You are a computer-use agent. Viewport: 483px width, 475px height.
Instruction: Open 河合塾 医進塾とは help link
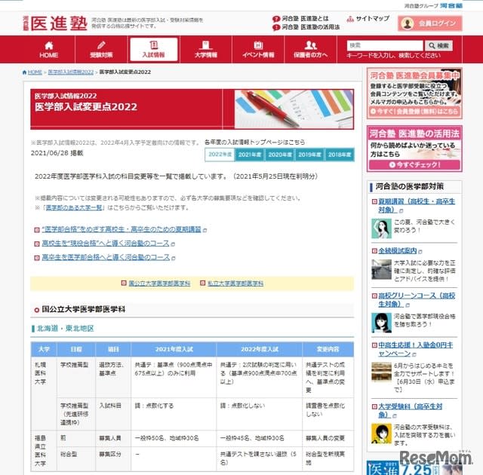(x=301, y=19)
